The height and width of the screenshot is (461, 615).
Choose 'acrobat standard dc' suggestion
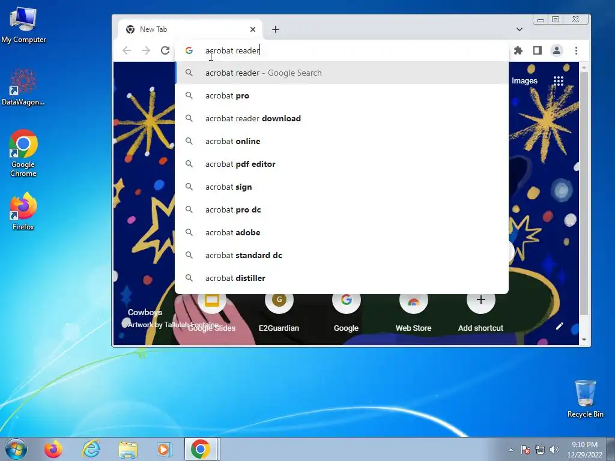coord(342,255)
